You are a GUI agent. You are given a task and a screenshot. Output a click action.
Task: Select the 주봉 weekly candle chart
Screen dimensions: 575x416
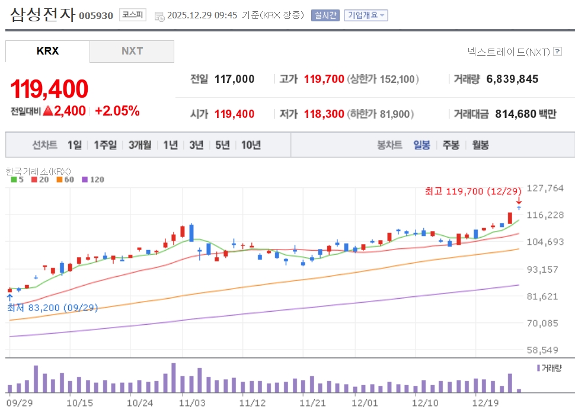[451, 145]
